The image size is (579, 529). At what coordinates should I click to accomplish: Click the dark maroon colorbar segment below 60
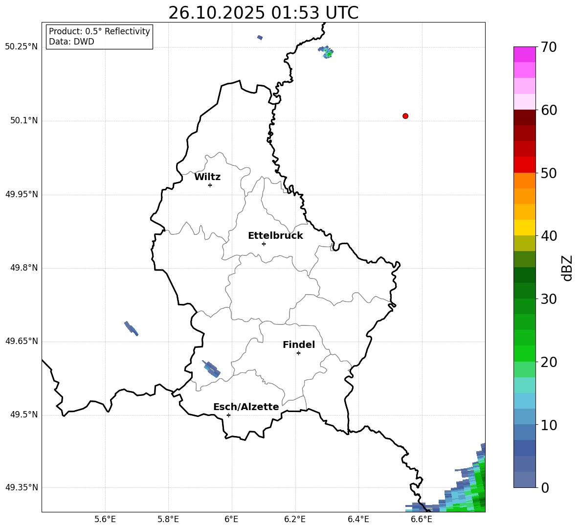tap(524, 117)
